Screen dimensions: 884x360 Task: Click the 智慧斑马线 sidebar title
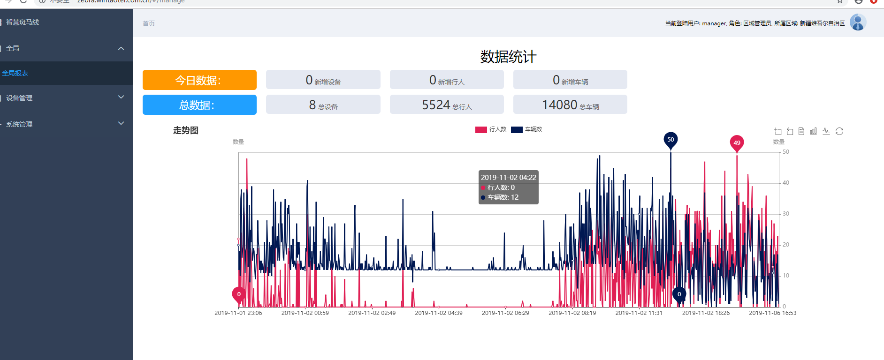[x=23, y=22]
